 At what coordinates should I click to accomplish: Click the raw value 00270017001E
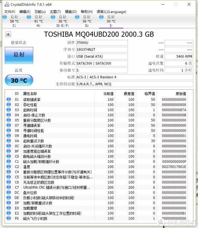click(174, 167)
